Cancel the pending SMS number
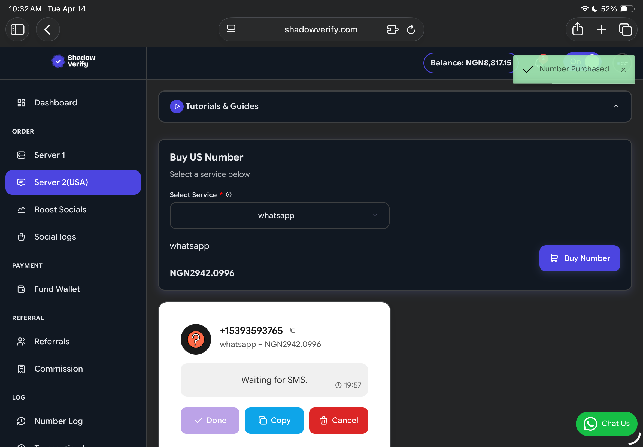This screenshot has width=643, height=447. 338,420
